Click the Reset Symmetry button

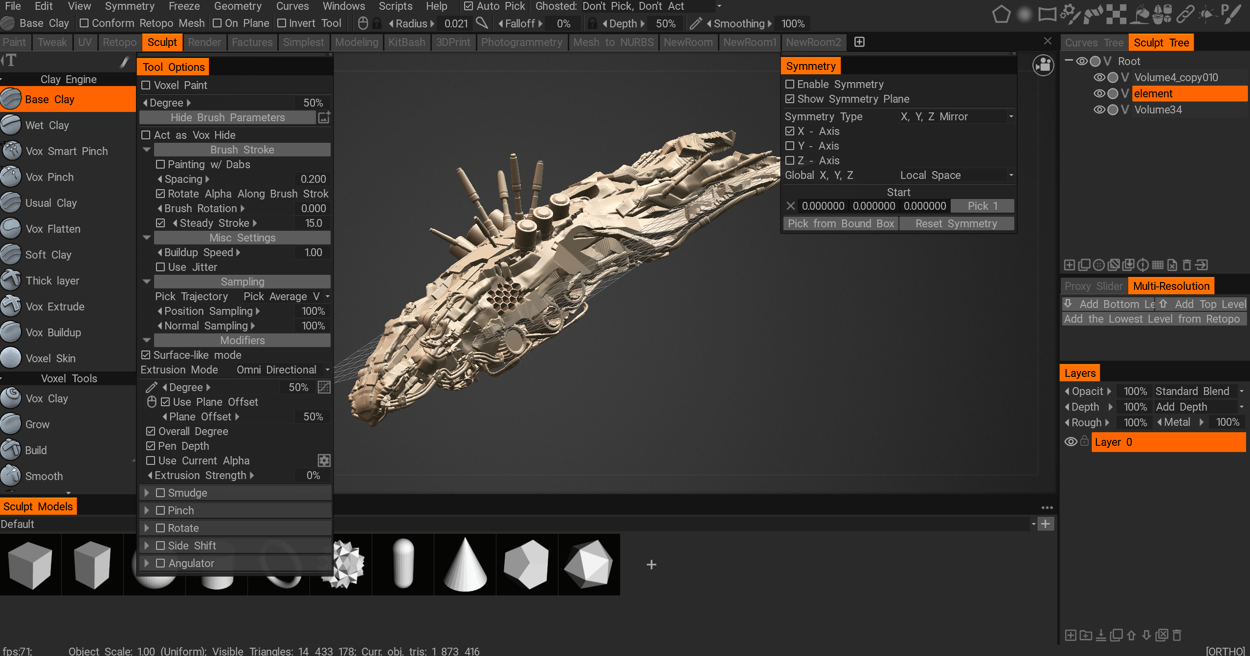tap(956, 223)
